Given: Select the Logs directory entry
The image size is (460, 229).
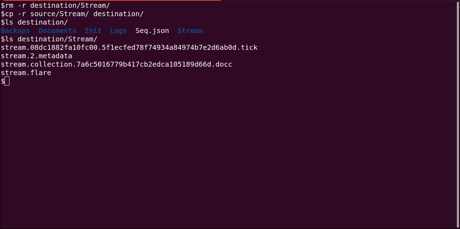Looking at the screenshot, I should 119,31.
